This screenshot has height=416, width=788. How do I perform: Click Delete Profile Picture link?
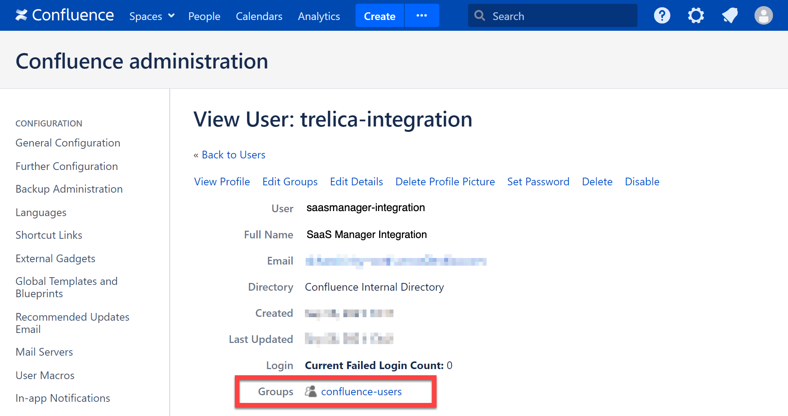tap(445, 181)
